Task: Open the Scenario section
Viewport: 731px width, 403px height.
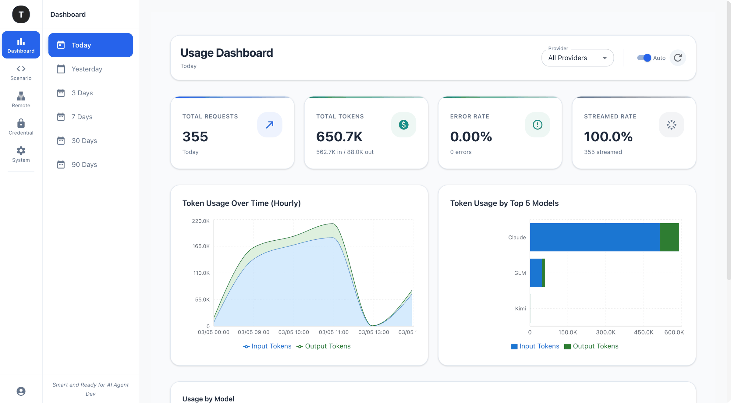Action: pyautogui.click(x=21, y=72)
